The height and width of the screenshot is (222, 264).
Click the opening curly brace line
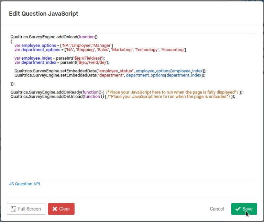[x=11, y=41]
